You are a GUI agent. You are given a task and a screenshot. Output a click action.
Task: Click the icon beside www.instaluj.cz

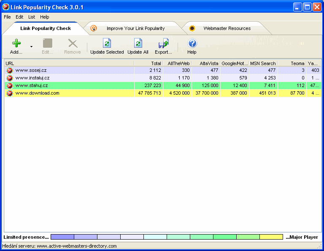tap(10, 78)
